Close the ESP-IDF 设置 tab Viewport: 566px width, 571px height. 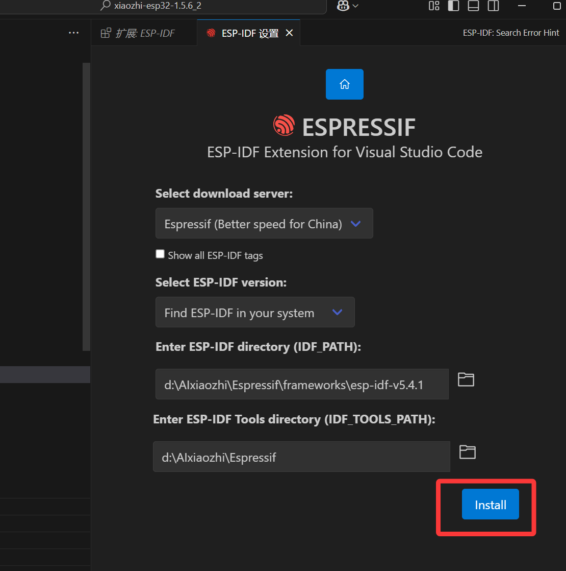[x=289, y=33]
